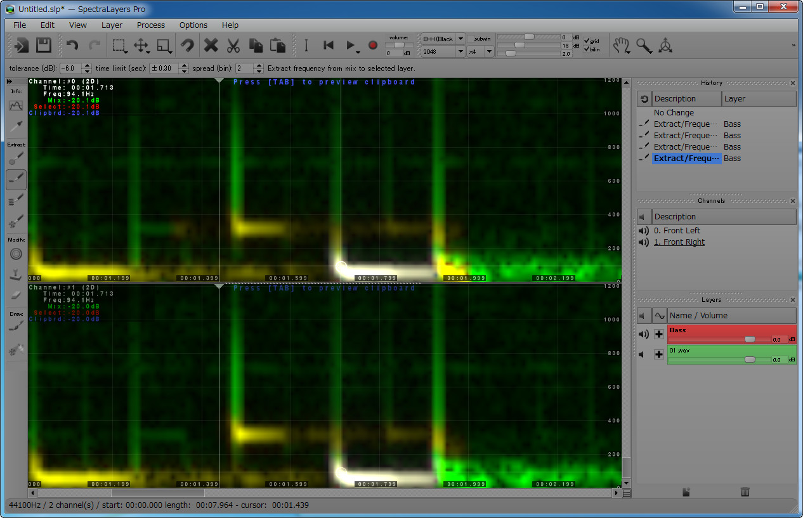Select the hand pan tool
Viewport: 803px width, 518px height.
[x=621, y=45]
